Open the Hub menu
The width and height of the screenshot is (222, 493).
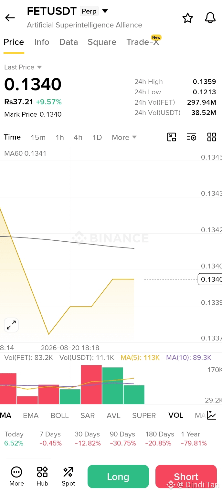(42, 476)
